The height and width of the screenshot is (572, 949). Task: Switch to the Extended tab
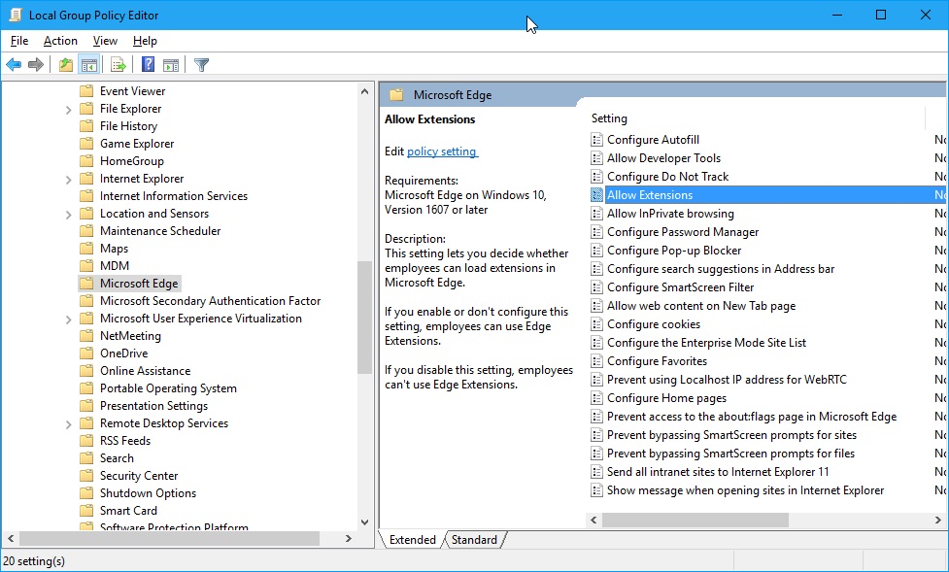(412, 540)
